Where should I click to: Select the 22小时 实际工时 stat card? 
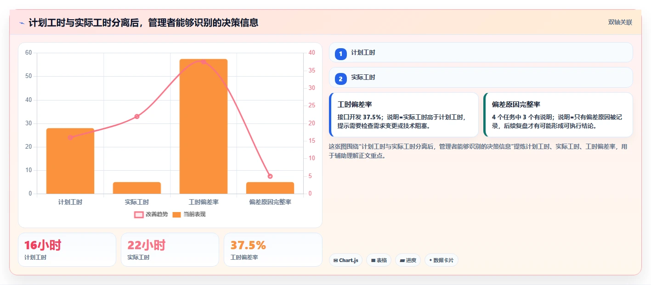[x=170, y=250]
